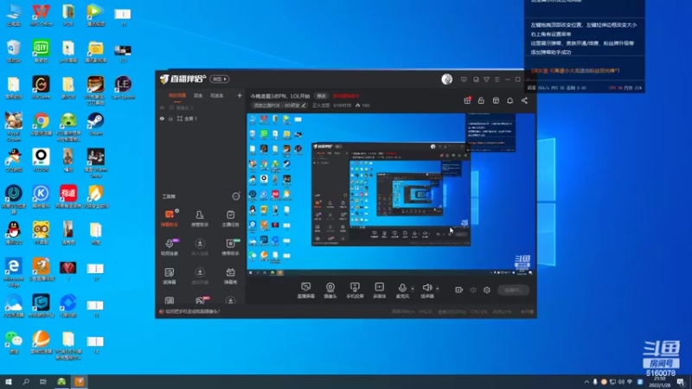Open the message icon beside the avatar

point(464,80)
